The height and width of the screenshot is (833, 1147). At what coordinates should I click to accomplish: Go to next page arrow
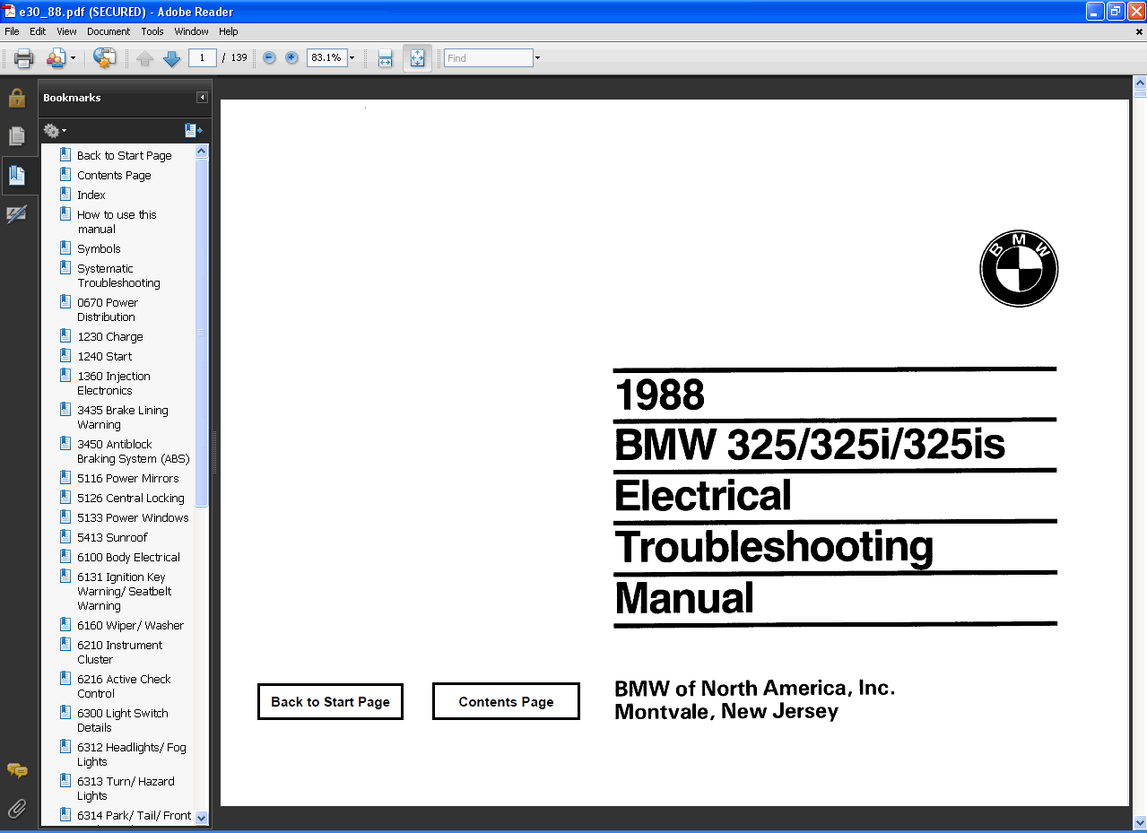[x=171, y=58]
